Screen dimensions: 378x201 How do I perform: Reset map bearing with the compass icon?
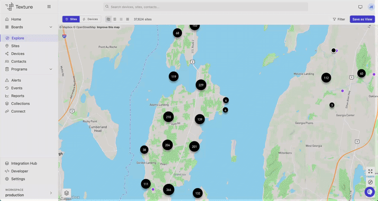click(370, 182)
